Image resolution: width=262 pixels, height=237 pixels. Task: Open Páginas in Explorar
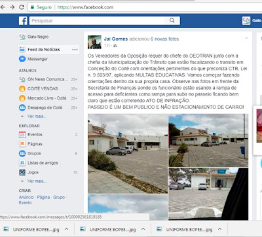click(35, 144)
